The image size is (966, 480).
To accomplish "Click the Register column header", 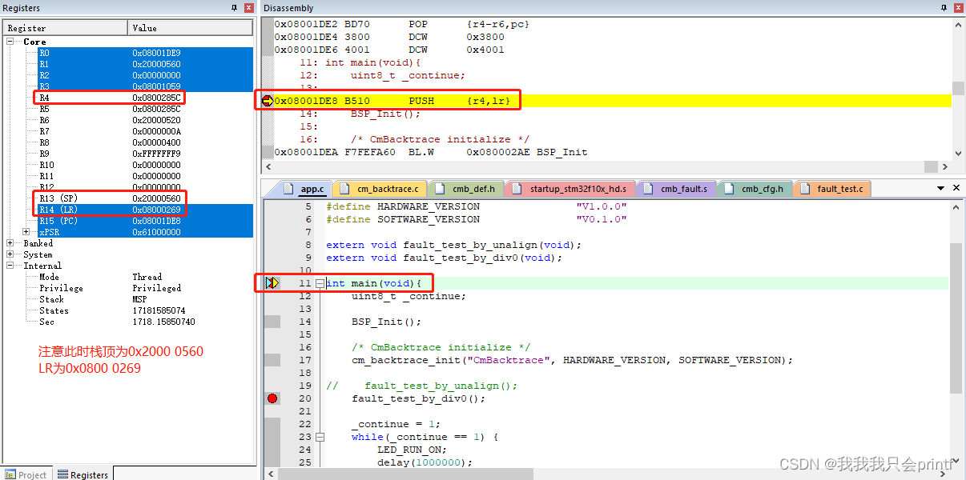I will coord(64,28).
